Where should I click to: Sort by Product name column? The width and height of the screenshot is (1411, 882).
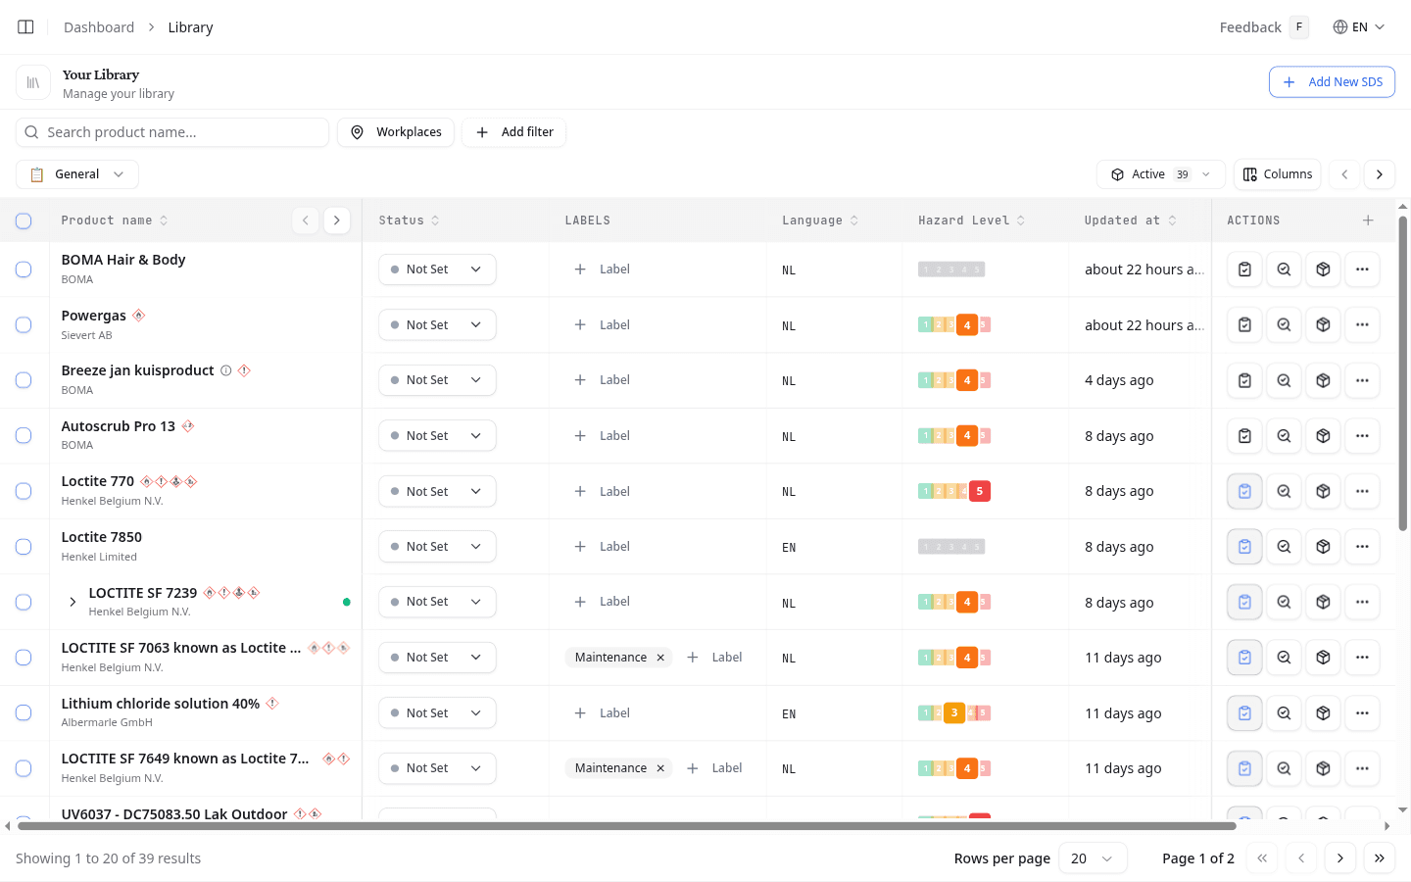pos(115,220)
